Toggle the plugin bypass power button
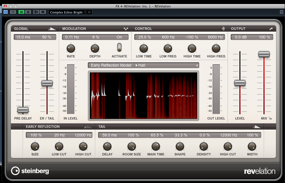The width and height of the screenshot is (285, 183). 6,12
